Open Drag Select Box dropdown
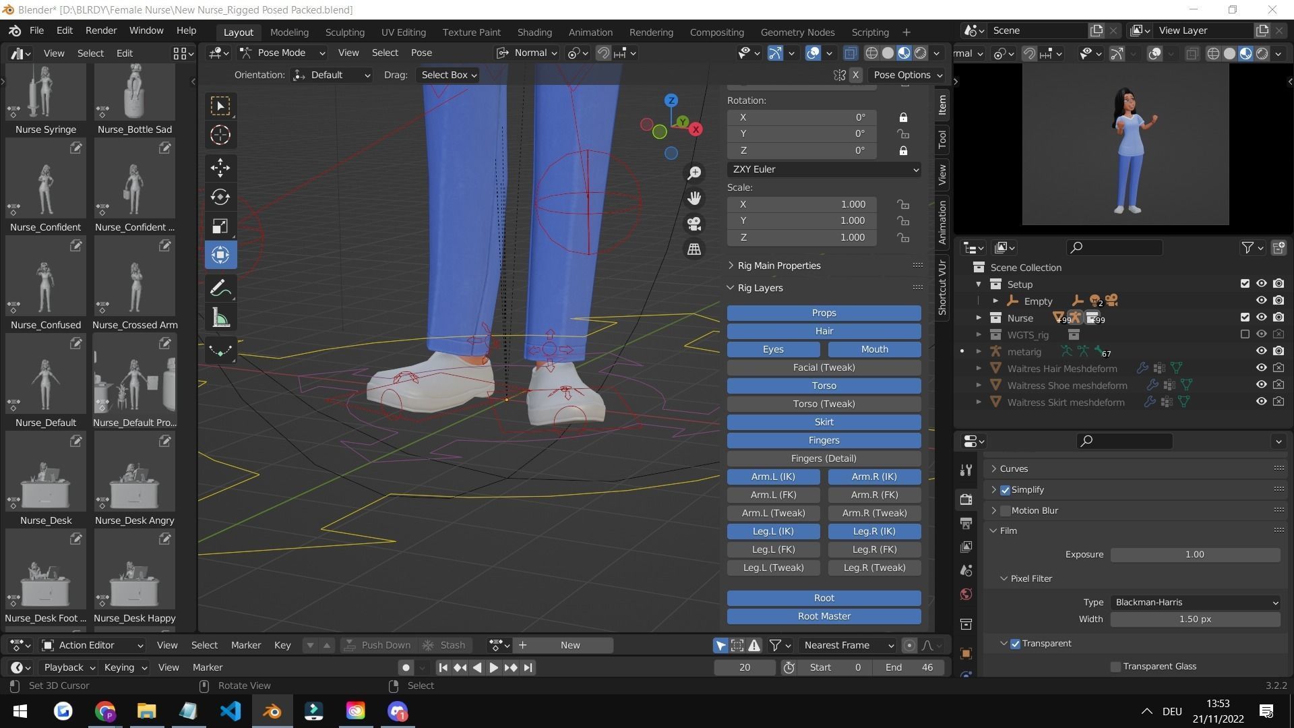The height and width of the screenshot is (728, 1294). pyautogui.click(x=448, y=75)
